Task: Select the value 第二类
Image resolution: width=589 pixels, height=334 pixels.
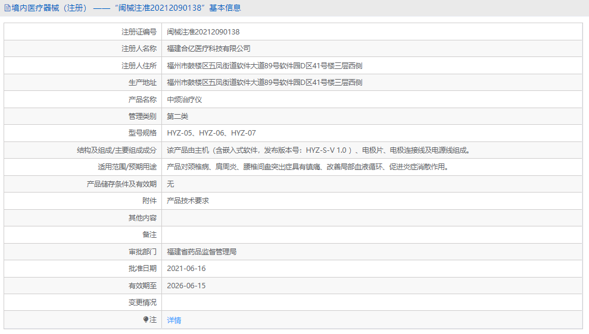Action: [x=177, y=116]
